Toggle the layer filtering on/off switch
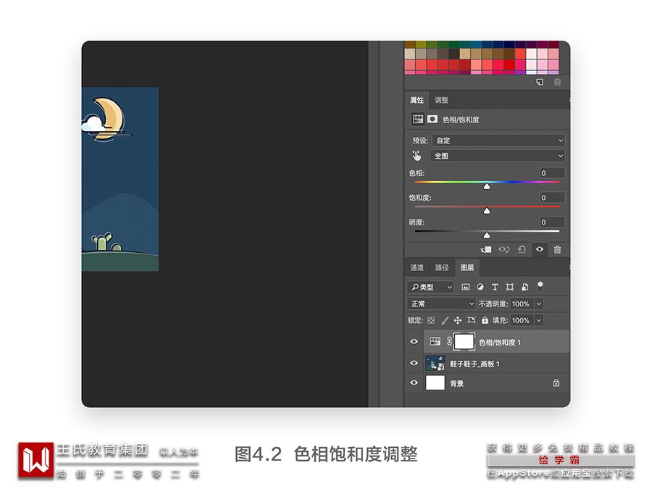This screenshot has height=489, width=652. click(540, 286)
